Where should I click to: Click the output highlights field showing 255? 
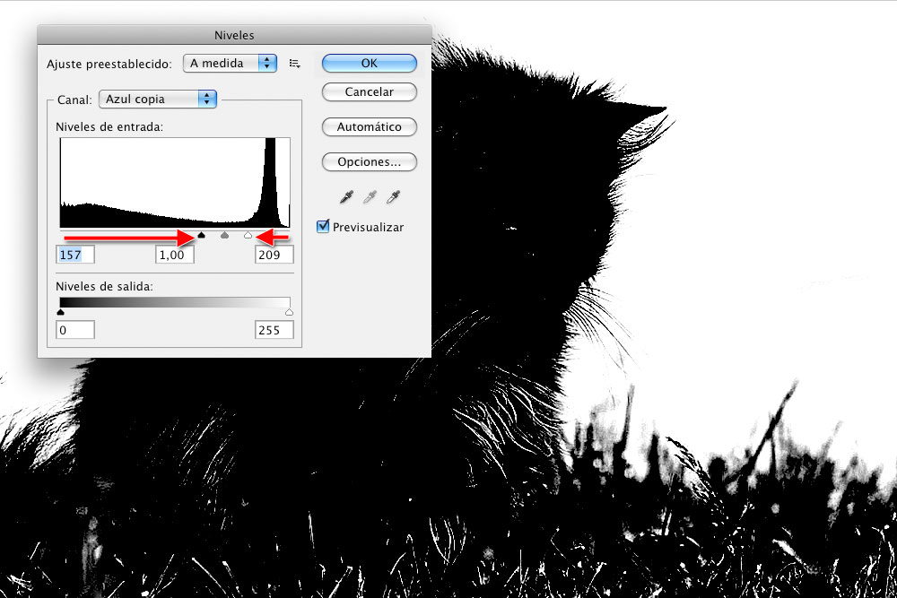pyautogui.click(x=274, y=330)
